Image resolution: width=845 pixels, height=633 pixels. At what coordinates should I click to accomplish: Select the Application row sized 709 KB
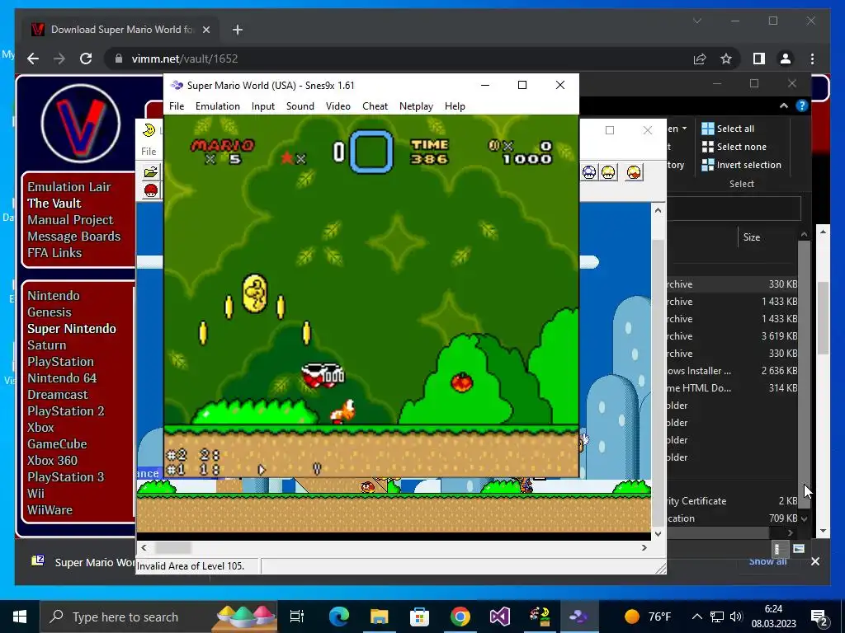(732, 518)
